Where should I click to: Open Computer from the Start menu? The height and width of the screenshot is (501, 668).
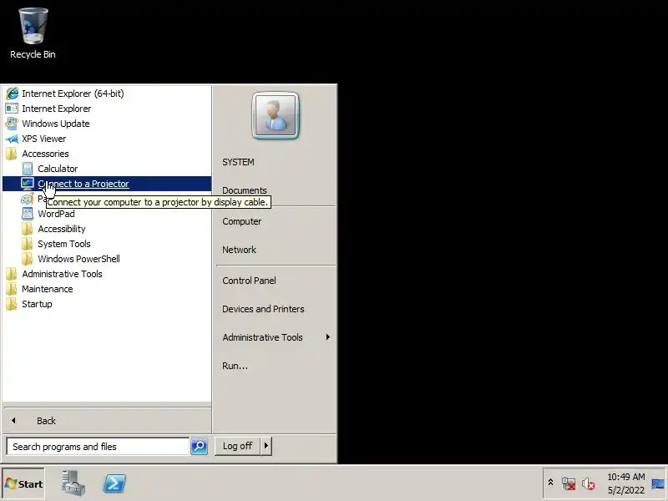242,221
